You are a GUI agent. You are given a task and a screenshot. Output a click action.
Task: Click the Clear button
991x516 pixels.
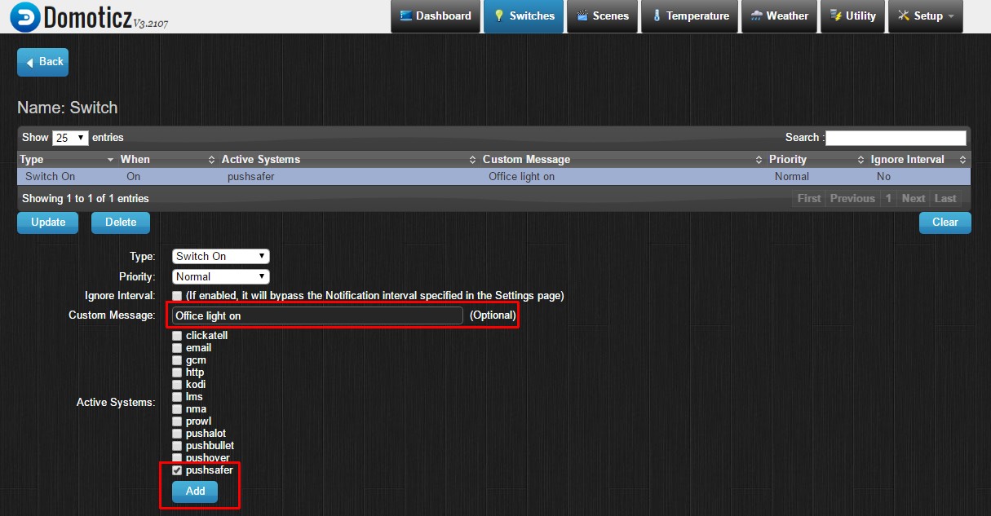[945, 223]
